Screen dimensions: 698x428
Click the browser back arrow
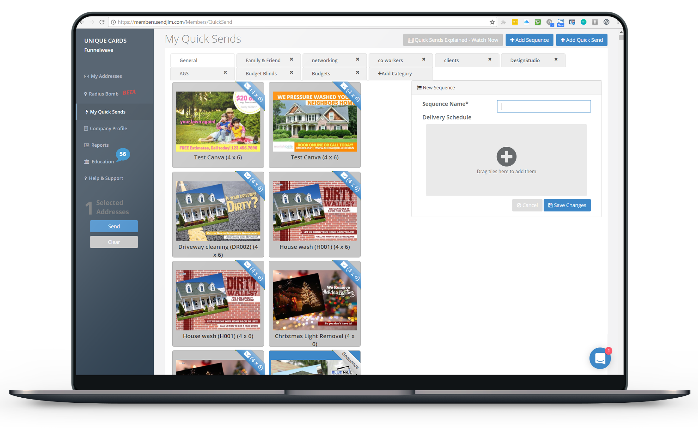[x=82, y=22]
